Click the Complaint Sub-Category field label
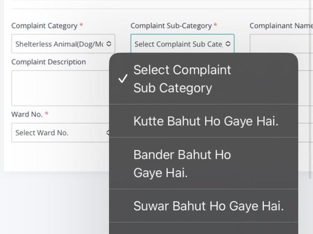This screenshot has height=234, width=313. click(x=171, y=25)
